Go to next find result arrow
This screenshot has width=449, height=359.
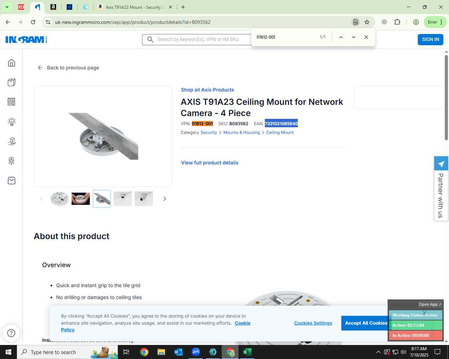(354, 37)
